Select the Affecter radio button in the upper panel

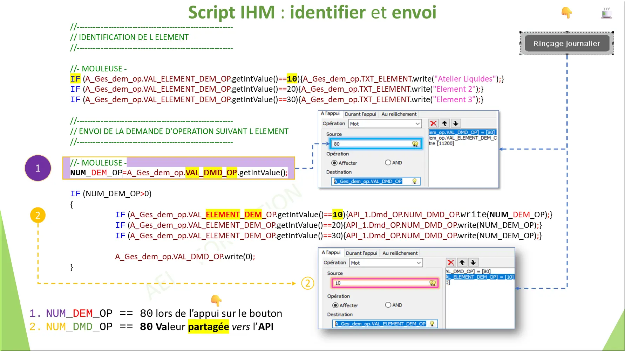335,162
